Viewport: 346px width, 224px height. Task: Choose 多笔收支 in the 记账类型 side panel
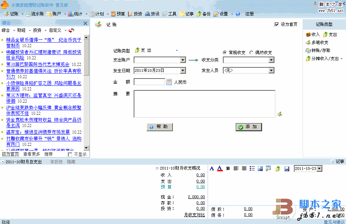pos(317,43)
